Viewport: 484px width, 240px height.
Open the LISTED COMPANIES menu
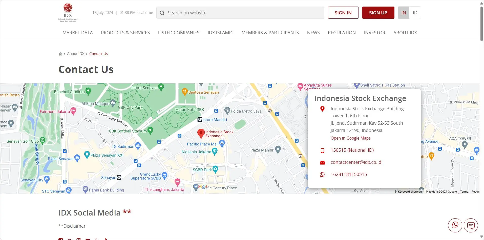click(179, 33)
